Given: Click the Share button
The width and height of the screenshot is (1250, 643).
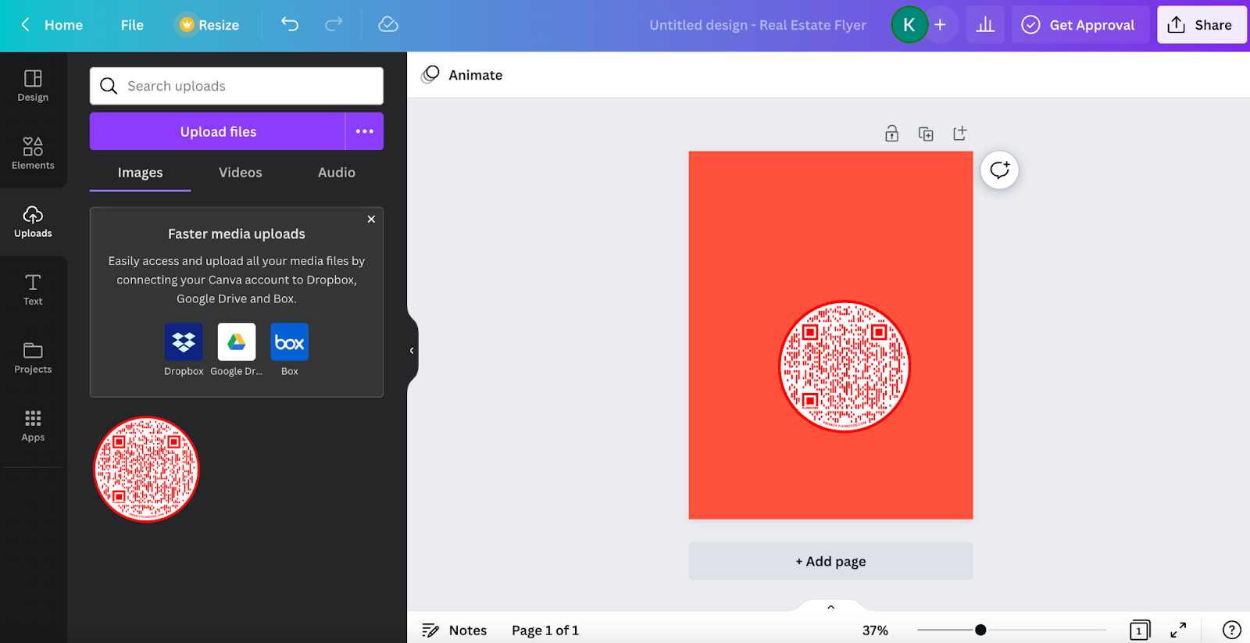Looking at the screenshot, I should tap(1202, 25).
